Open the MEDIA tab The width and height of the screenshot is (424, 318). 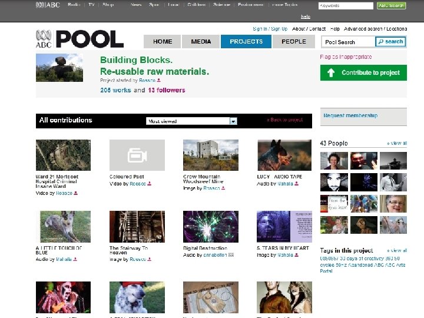201,42
